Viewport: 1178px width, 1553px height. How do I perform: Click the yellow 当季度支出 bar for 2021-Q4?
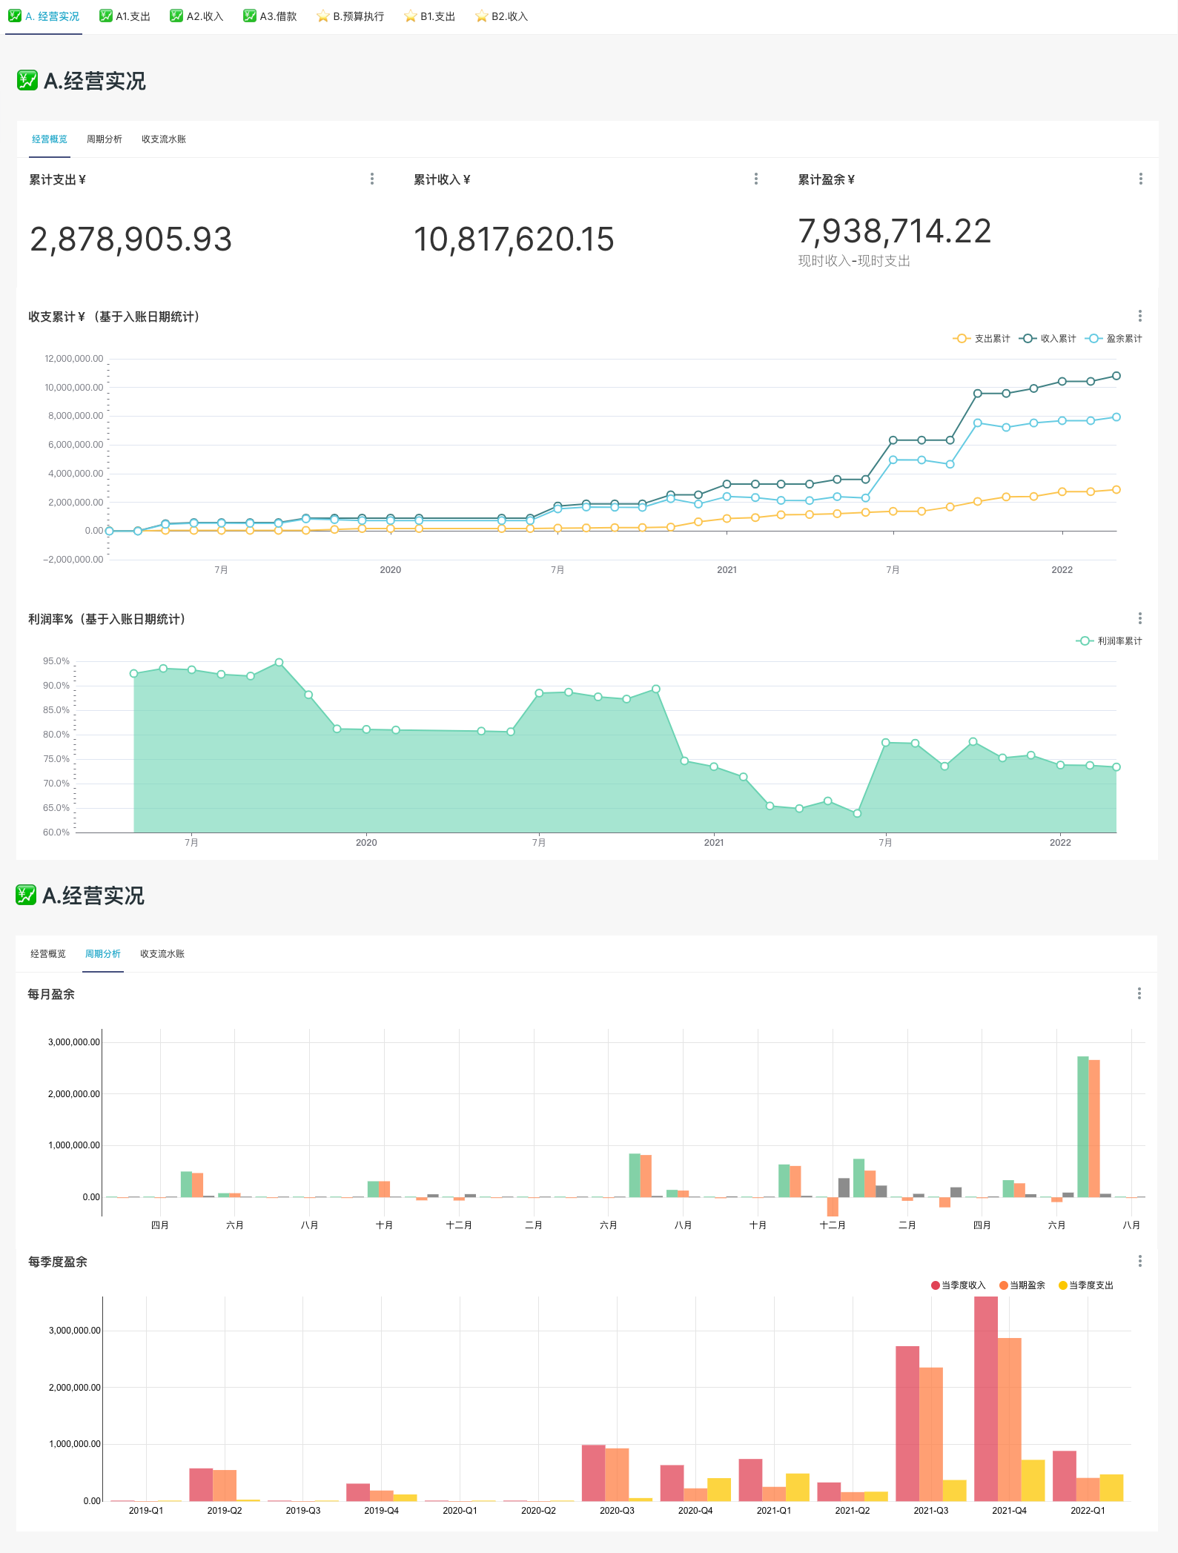[x=1033, y=1480]
